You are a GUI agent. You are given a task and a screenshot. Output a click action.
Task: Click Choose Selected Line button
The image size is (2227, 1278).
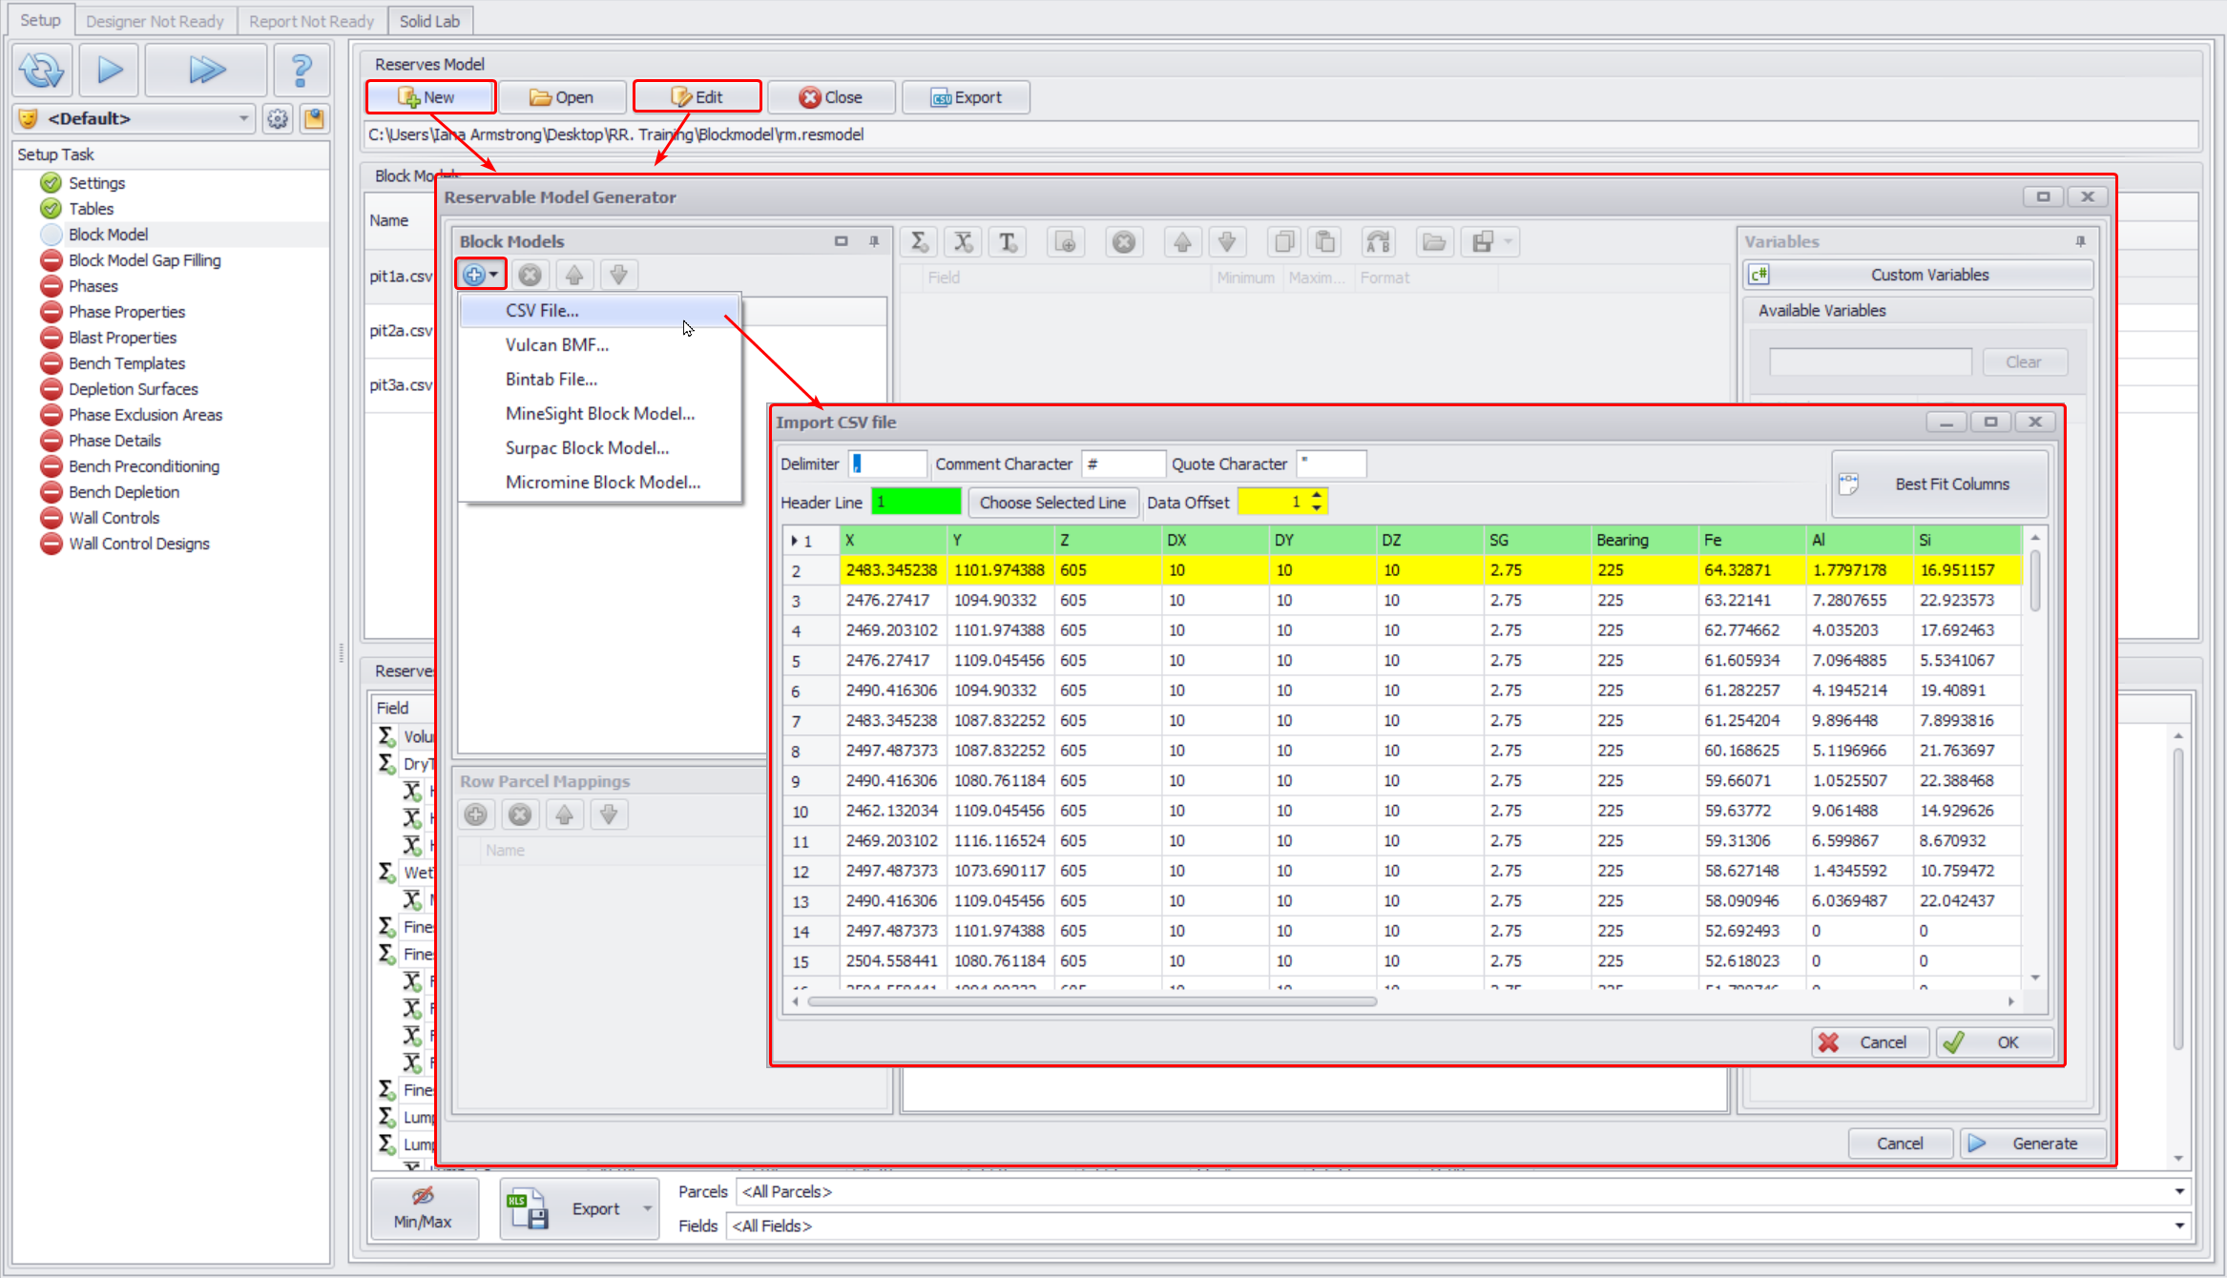click(x=1052, y=503)
